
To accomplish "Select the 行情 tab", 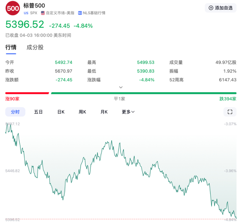I will point(11,47).
